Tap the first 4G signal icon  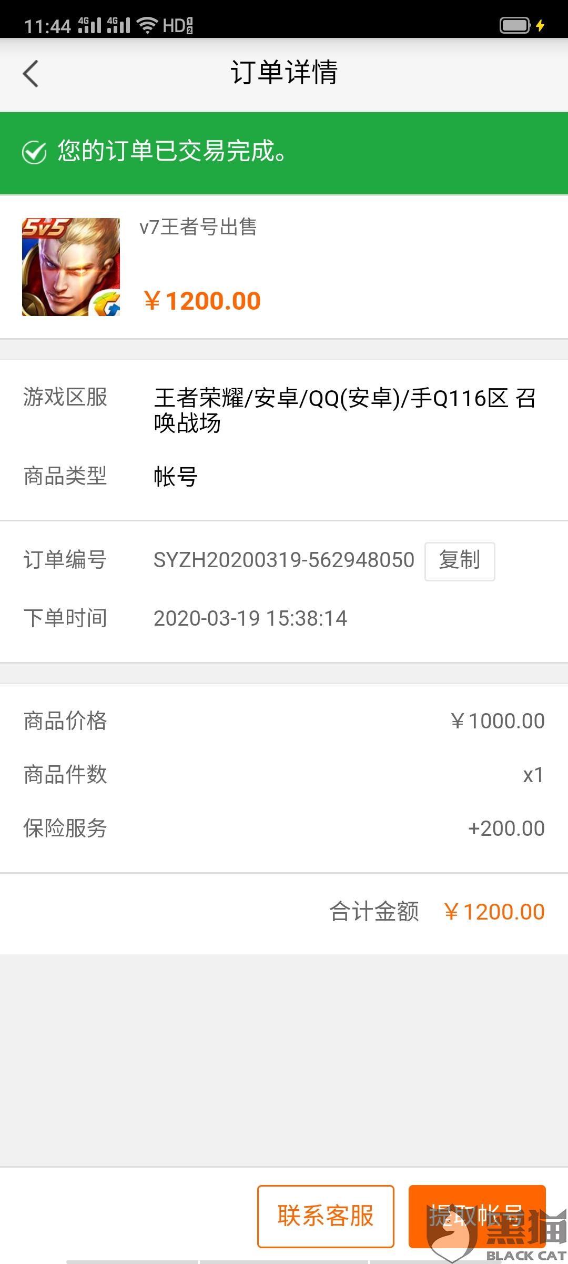[x=89, y=25]
